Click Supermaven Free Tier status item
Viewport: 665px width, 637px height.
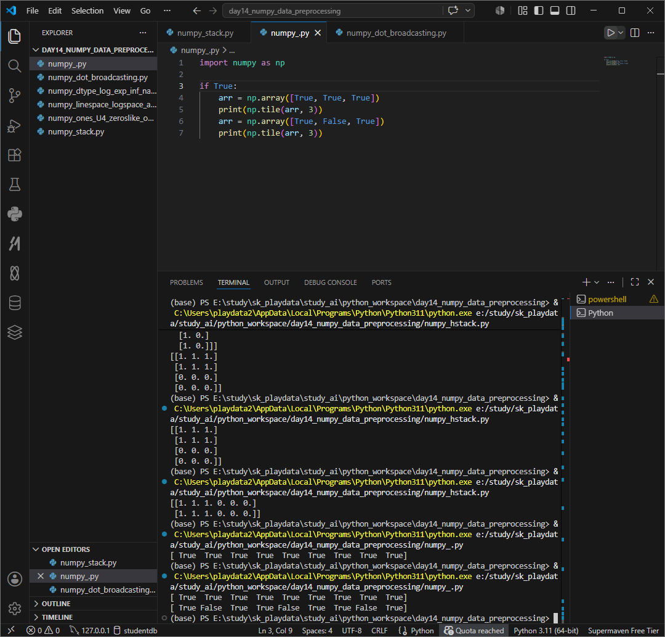[x=623, y=630]
